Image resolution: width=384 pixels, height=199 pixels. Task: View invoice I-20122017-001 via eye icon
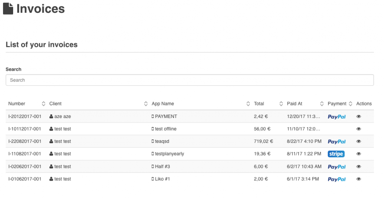(358, 117)
